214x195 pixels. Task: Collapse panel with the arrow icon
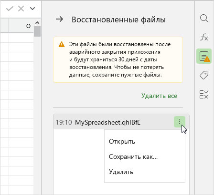pos(60,19)
